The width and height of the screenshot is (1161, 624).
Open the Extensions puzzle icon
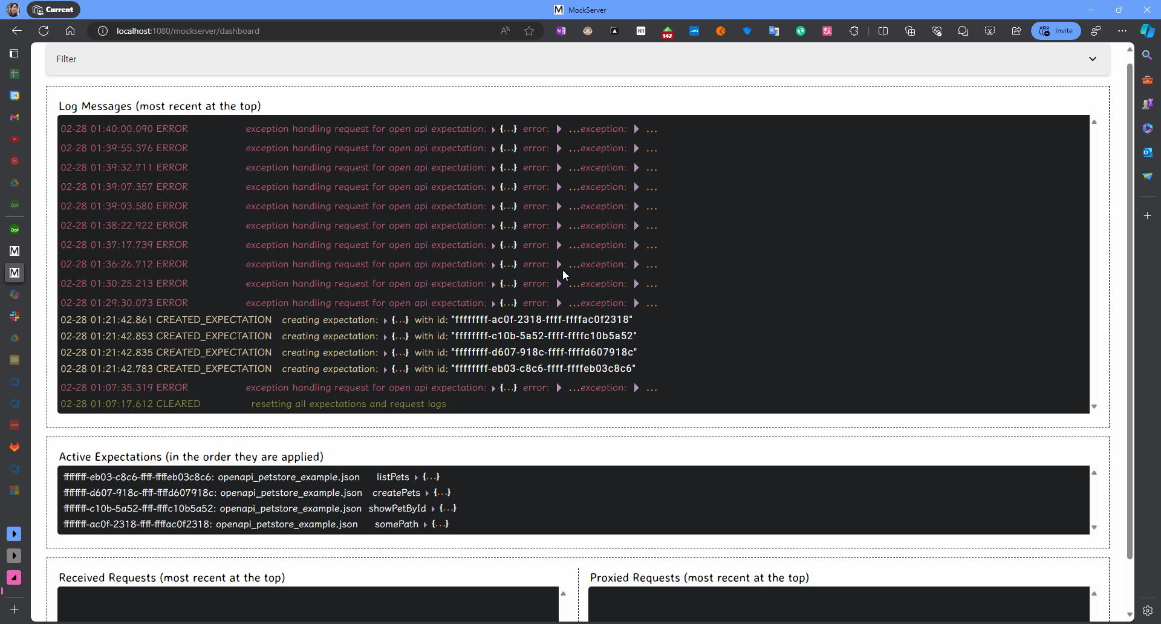pos(854,31)
